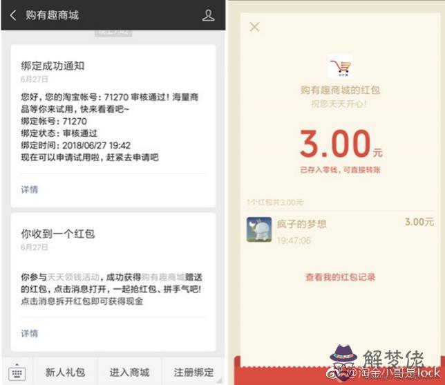445x385 pixels.
Task: Tap 绑定帐号: 71270 line
Action: [x=54, y=121]
